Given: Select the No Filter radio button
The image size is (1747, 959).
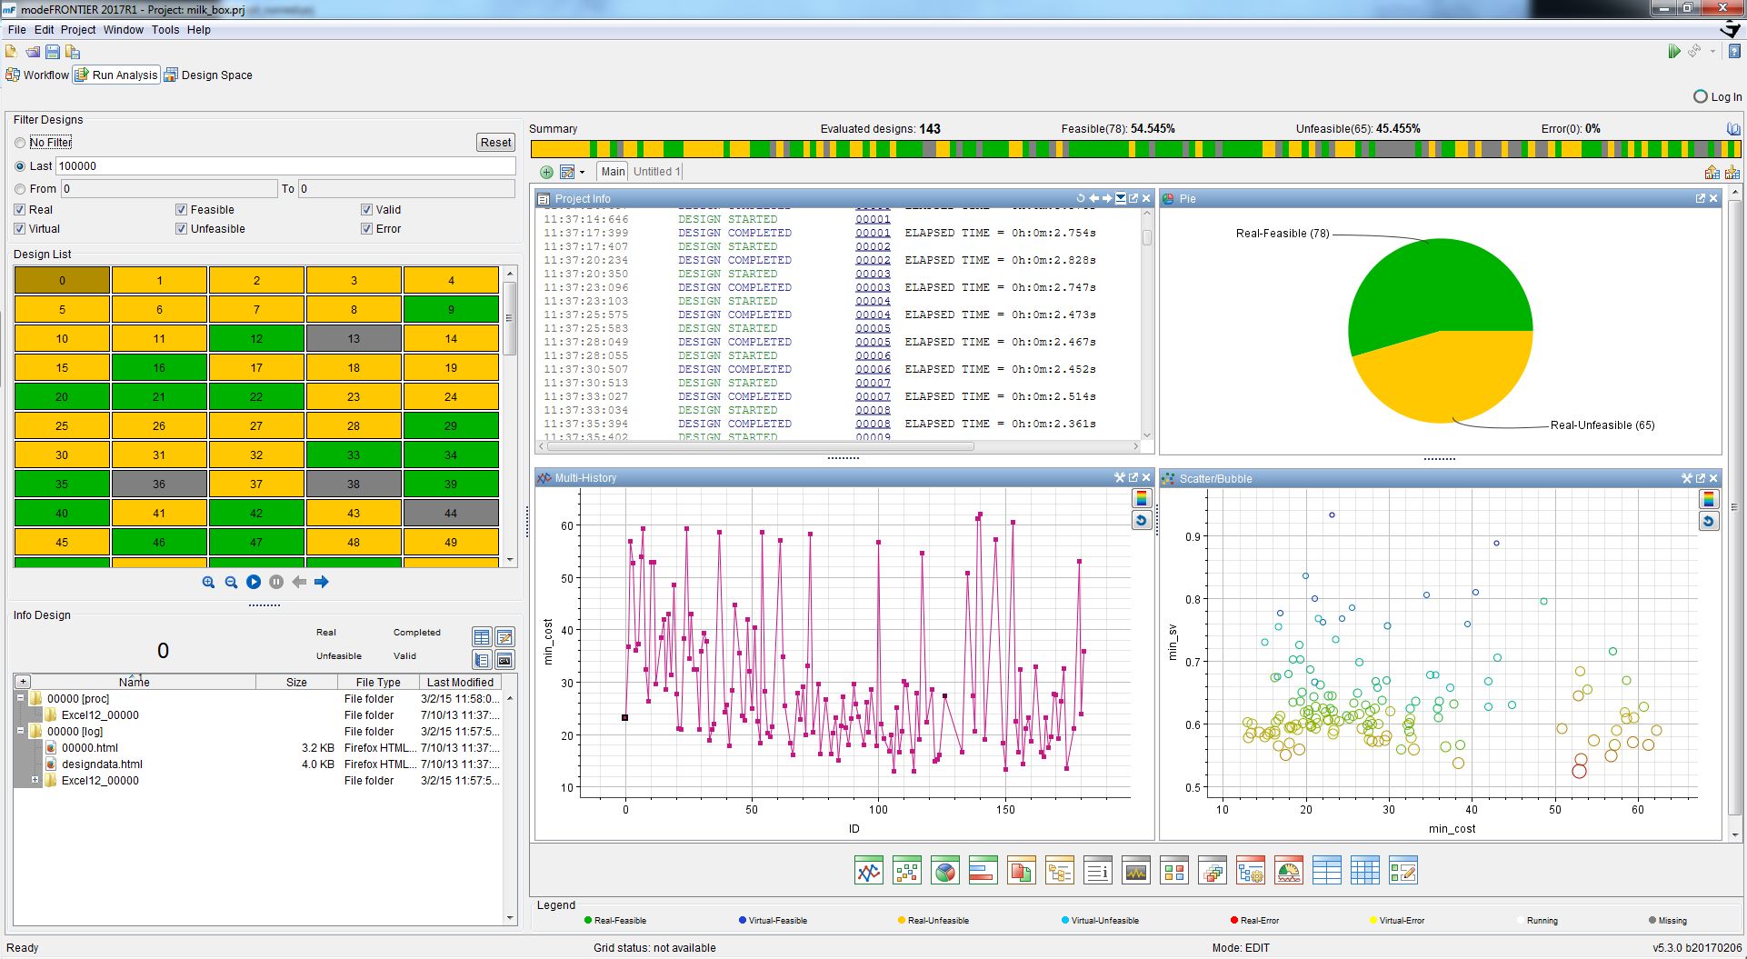Looking at the screenshot, I should [x=20, y=143].
